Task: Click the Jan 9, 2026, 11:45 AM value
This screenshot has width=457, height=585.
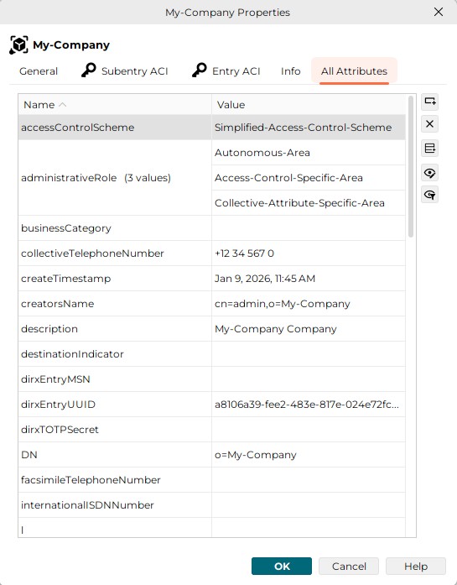Action: 309,279
